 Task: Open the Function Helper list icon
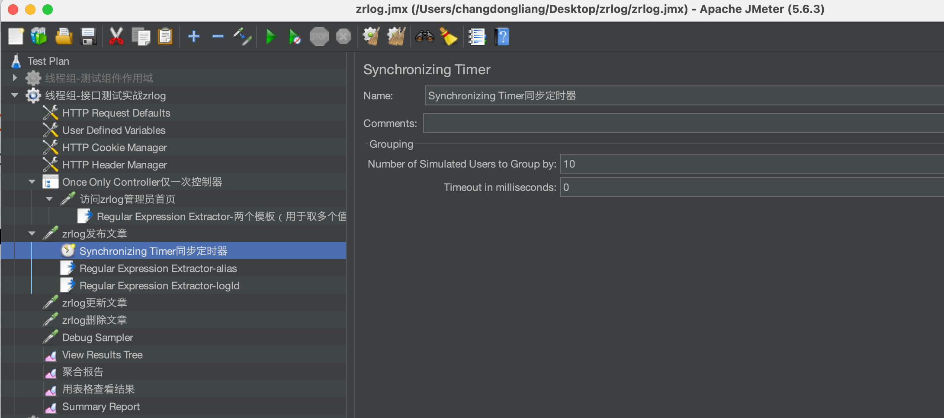click(x=477, y=36)
